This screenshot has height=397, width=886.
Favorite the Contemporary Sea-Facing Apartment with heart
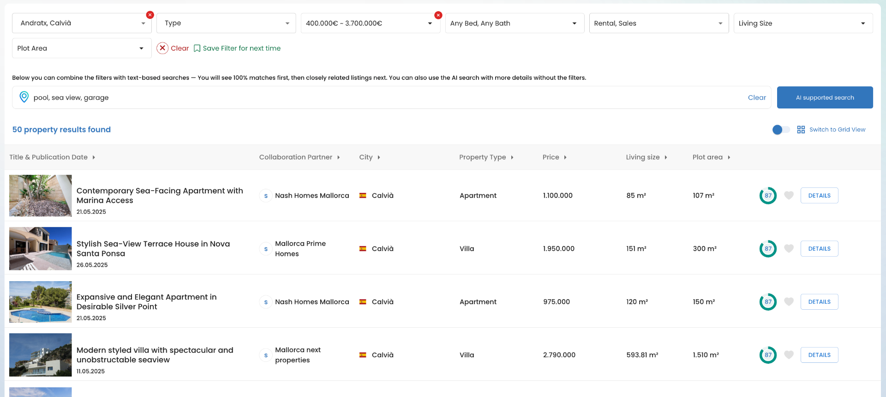tap(789, 195)
